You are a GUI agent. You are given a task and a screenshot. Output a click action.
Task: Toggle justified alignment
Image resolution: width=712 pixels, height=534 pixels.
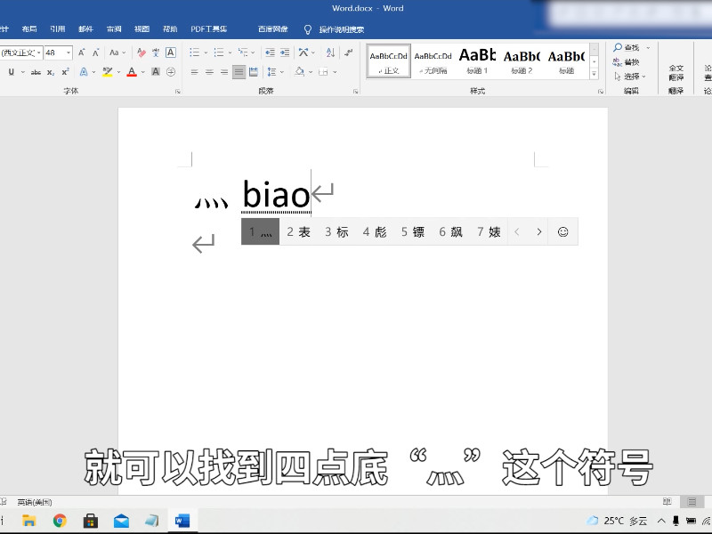[239, 72]
